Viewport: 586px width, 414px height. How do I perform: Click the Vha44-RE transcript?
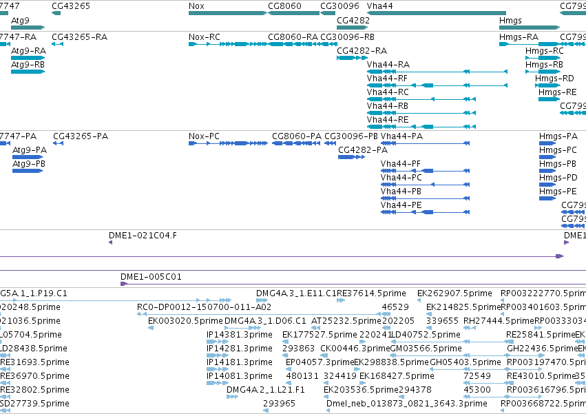point(421,127)
